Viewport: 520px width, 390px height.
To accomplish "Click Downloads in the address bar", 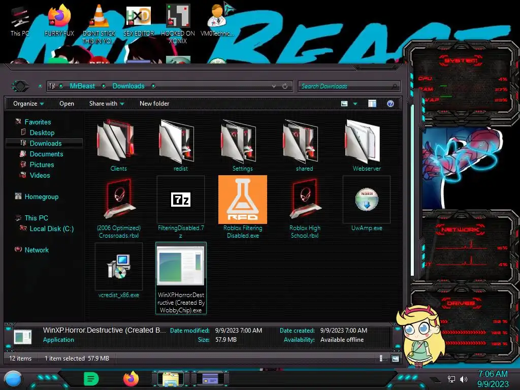I will pyautogui.click(x=128, y=86).
